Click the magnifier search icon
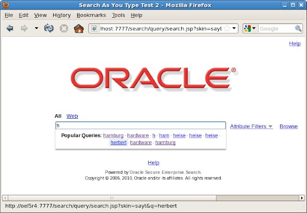307x213 pixels. (298, 29)
